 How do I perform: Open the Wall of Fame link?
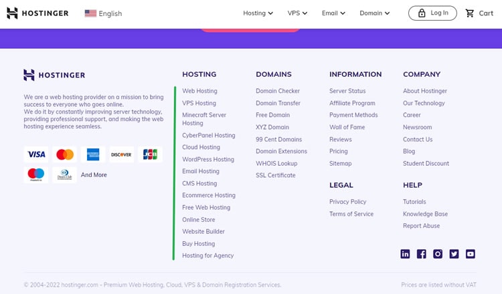[347, 127]
